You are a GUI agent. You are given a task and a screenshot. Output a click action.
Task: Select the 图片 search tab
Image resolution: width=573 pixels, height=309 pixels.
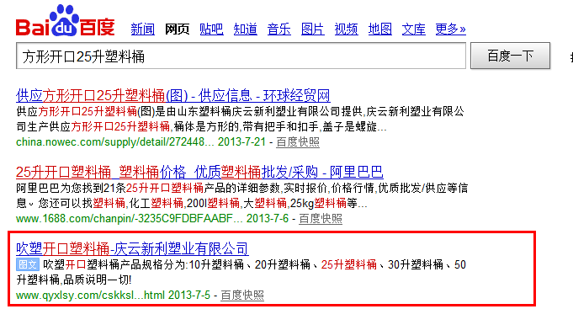coord(312,29)
